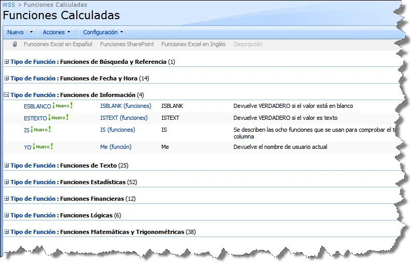Click 'Devuelve el nombre de usuario actual'

point(280,147)
